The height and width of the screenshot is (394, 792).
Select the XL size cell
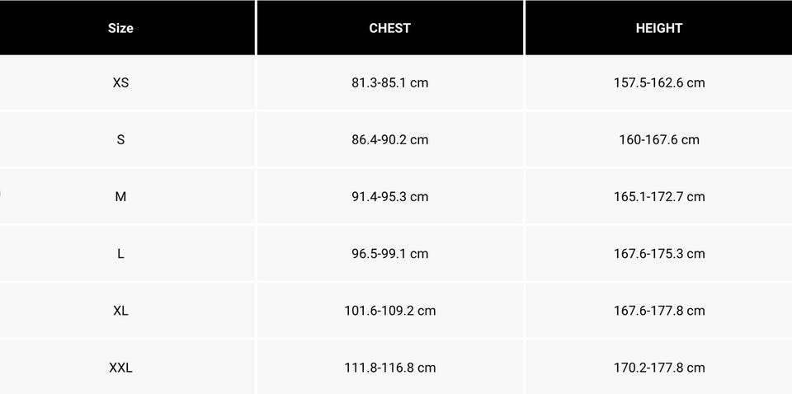(x=120, y=311)
